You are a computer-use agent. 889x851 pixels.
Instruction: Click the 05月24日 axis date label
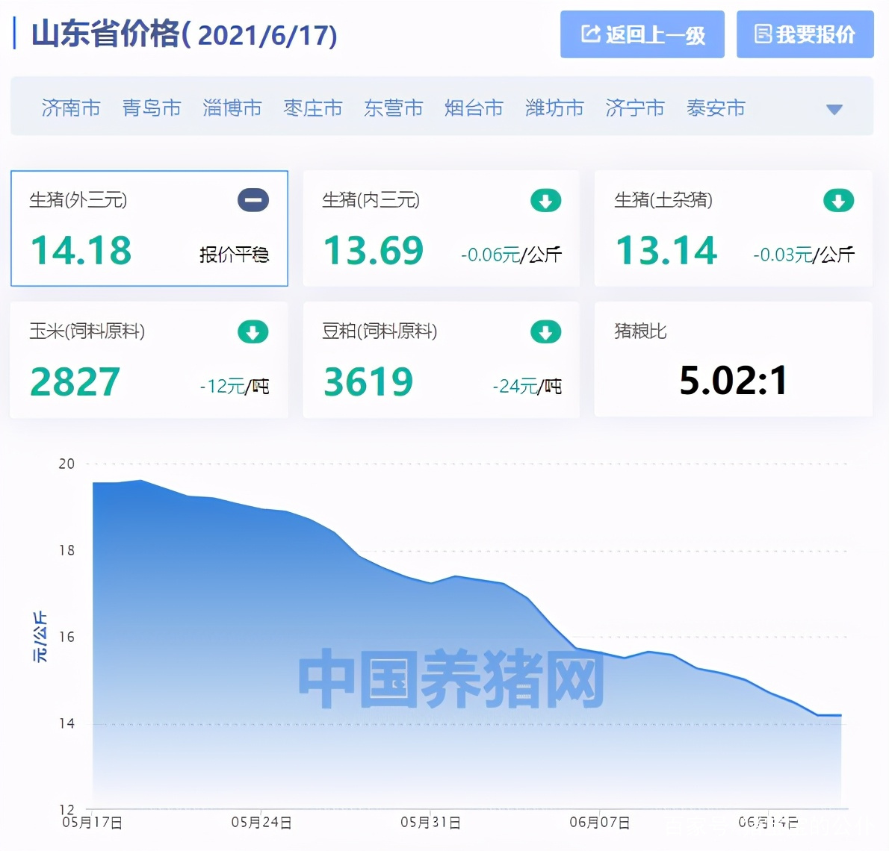click(261, 823)
